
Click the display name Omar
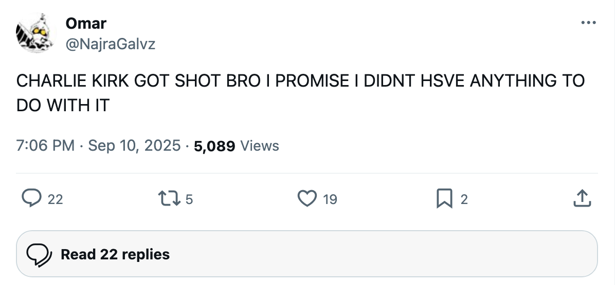(x=86, y=23)
